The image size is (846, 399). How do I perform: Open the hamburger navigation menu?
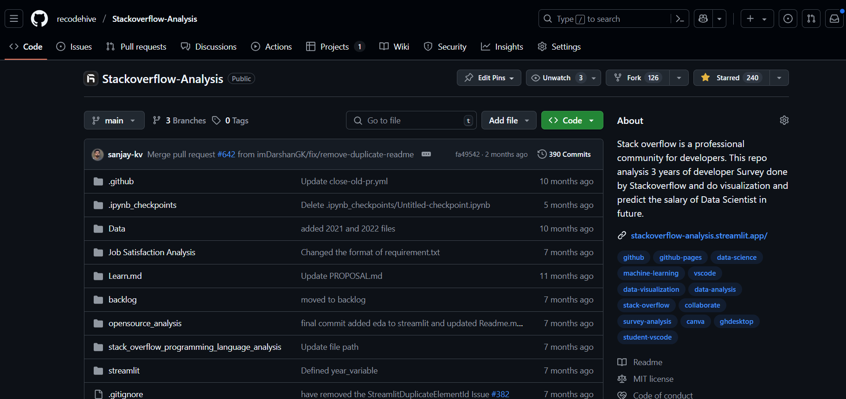click(x=14, y=19)
